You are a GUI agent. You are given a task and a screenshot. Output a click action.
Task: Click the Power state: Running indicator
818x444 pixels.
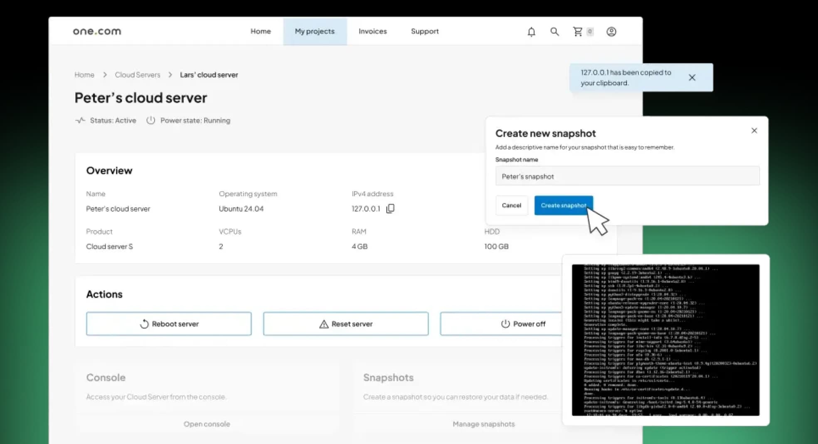[188, 121]
